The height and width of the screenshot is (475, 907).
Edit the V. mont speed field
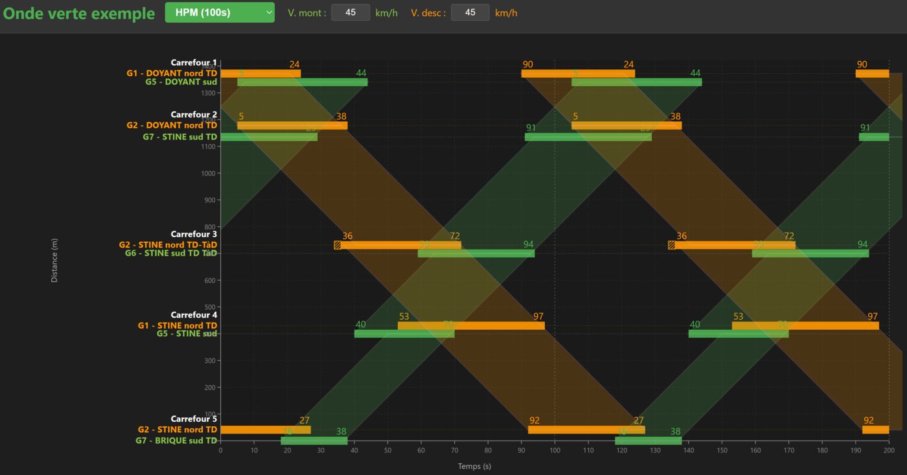tap(350, 12)
